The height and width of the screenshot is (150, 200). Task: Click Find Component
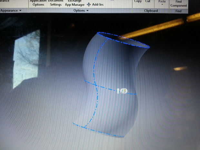(179, 4)
